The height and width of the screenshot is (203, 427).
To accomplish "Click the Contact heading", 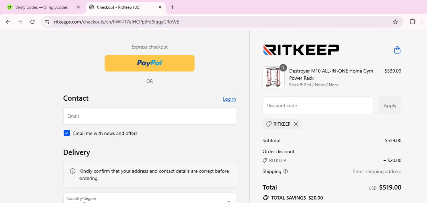I will [x=76, y=98].
